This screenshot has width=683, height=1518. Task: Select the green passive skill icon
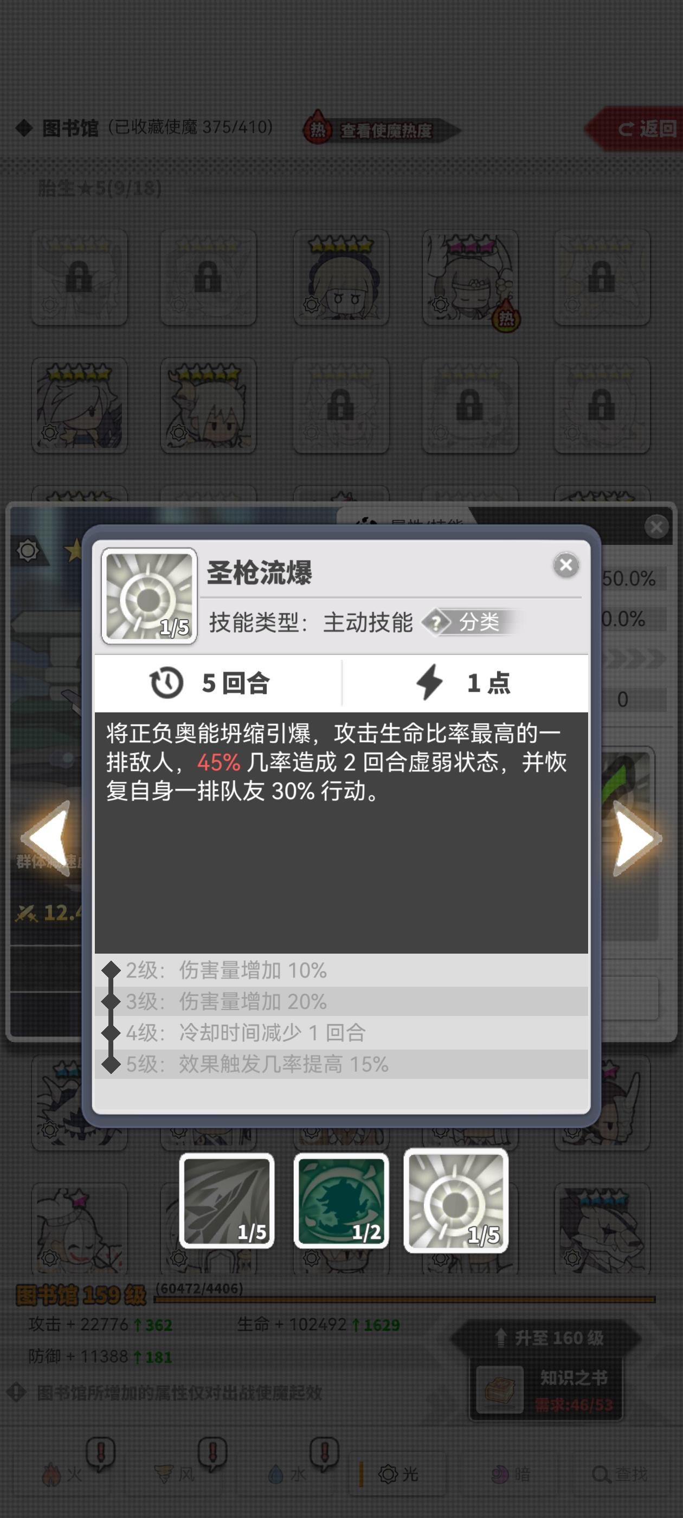click(341, 1201)
